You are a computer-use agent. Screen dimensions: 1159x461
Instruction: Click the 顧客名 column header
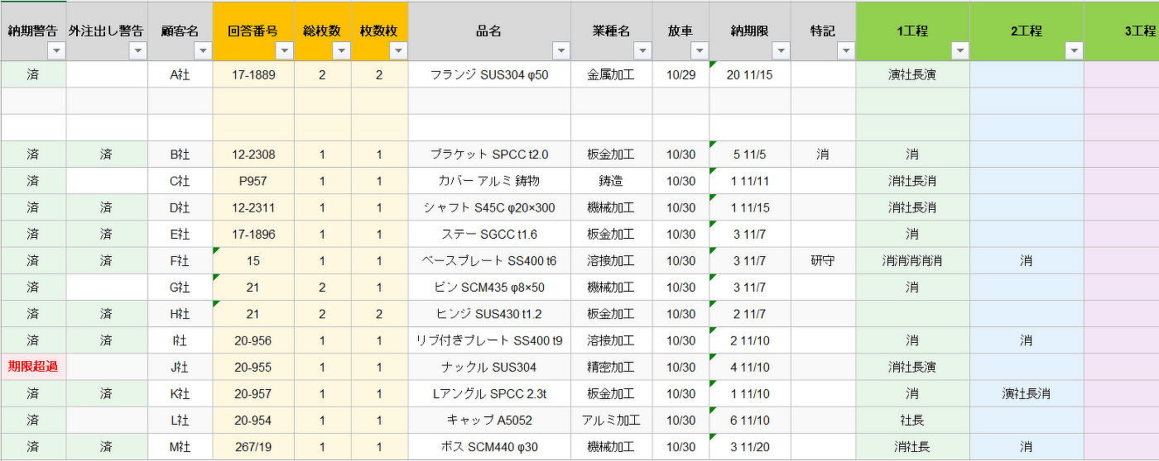coord(180,31)
